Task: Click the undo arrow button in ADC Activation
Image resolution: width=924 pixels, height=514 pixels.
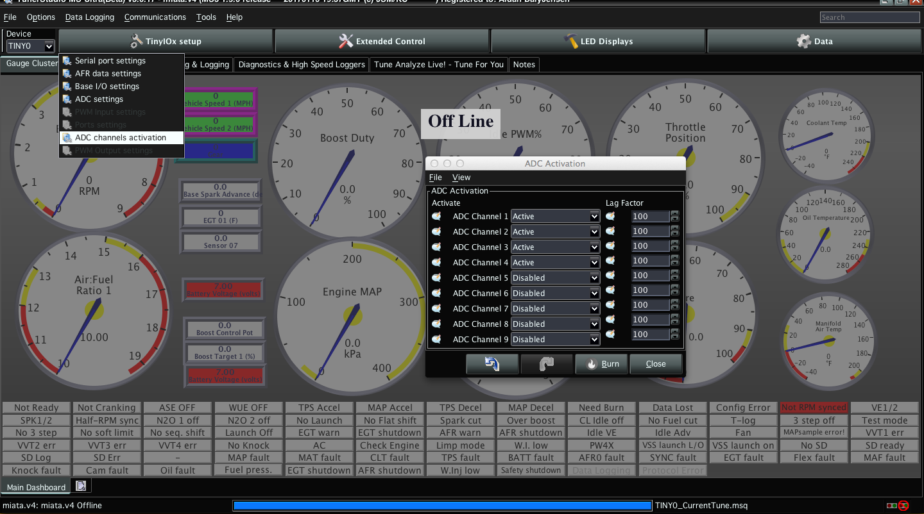Action: coord(492,364)
